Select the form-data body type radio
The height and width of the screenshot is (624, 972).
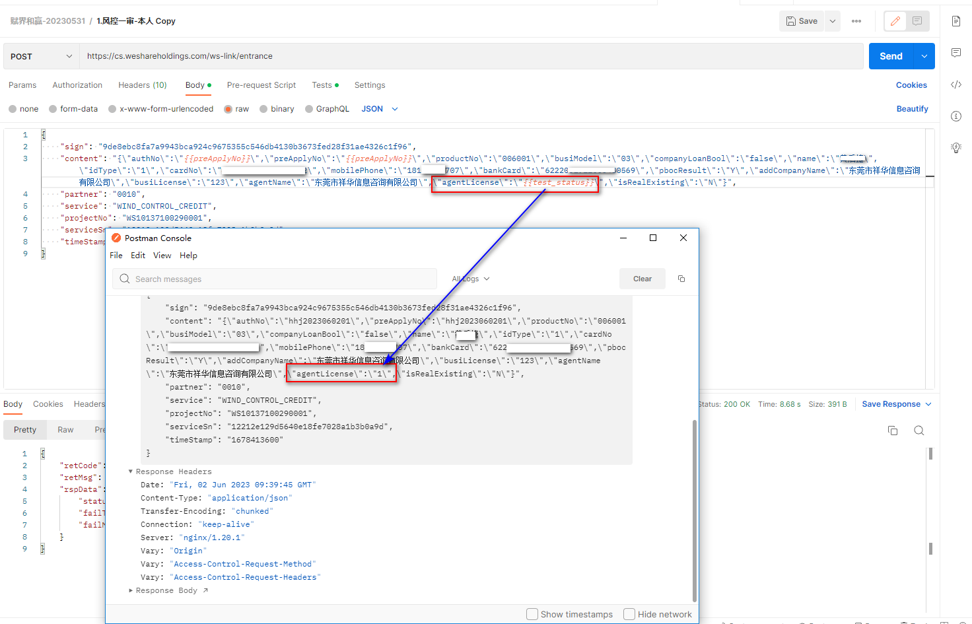point(53,109)
